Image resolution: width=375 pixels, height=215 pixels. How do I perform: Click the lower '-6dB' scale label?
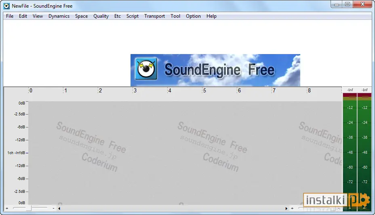pyautogui.click(x=21, y=178)
